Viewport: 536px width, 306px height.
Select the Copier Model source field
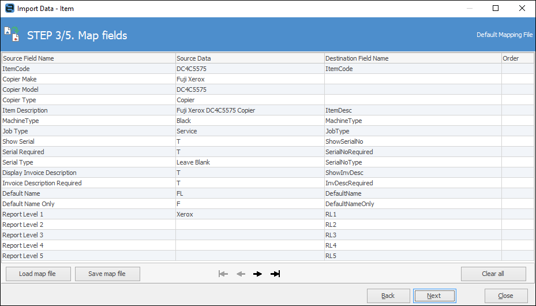coord(88,89)
